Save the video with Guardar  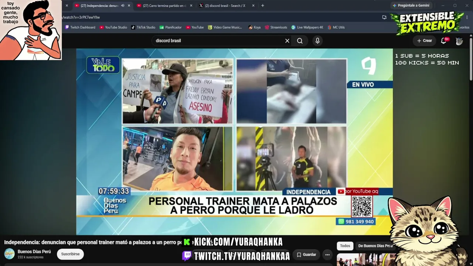pyautogui.click(x=306, y=255)
